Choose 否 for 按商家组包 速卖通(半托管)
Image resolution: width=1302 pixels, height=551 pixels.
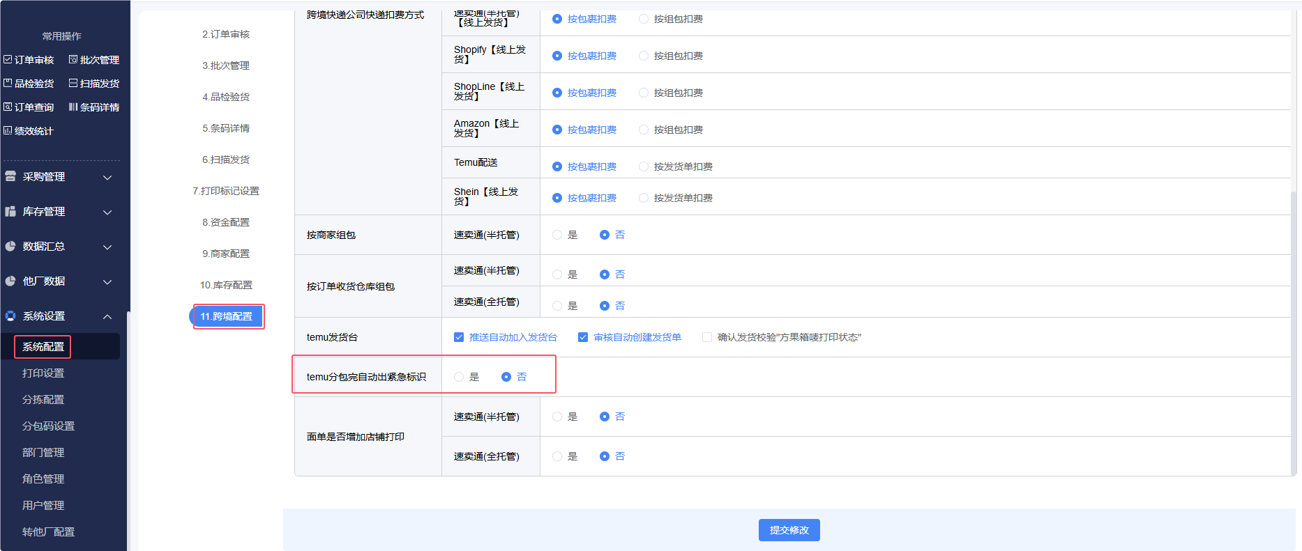(x=605, y=235)
